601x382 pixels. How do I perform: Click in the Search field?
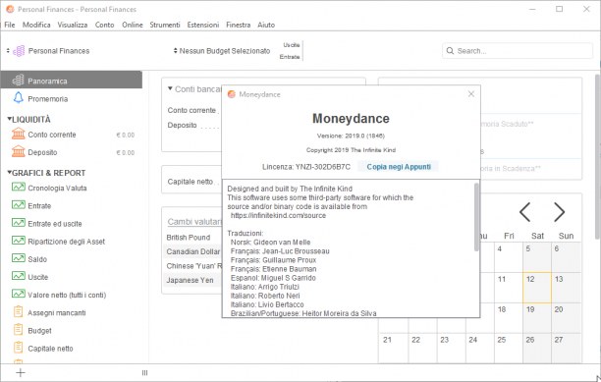pyautogui.click(x=518, y=51)
